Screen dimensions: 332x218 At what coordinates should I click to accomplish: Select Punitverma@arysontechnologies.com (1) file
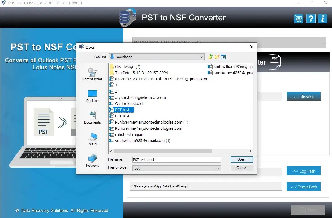click(x=149, y=122)
